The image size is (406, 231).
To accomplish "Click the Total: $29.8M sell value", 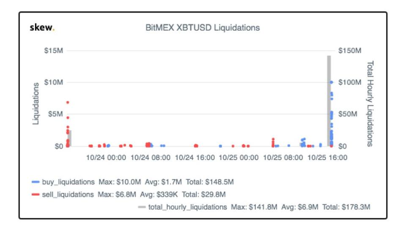I will (203, 194).
